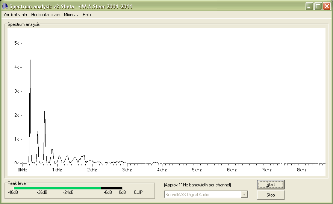Click the Spectrum analysis group label
The width and height of the screenshot is (333, 204).
(x=24, y=24)
